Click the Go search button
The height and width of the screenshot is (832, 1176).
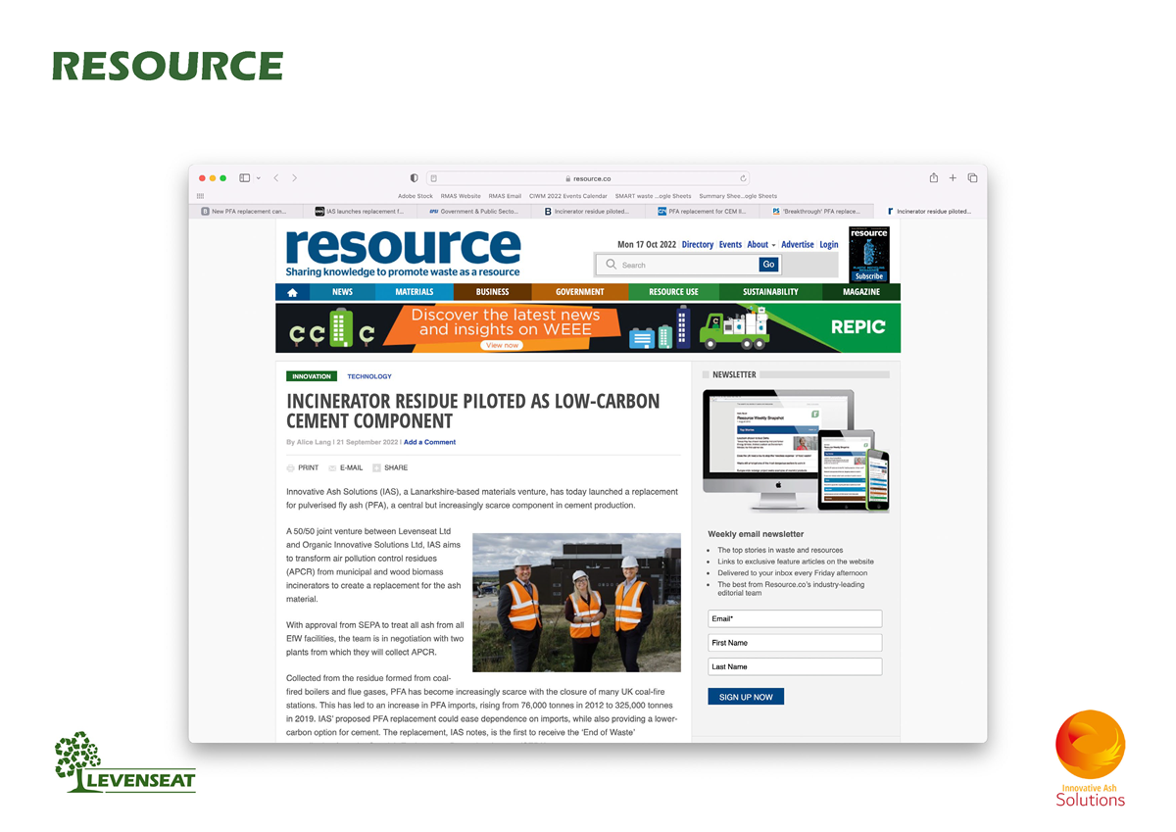769,265
